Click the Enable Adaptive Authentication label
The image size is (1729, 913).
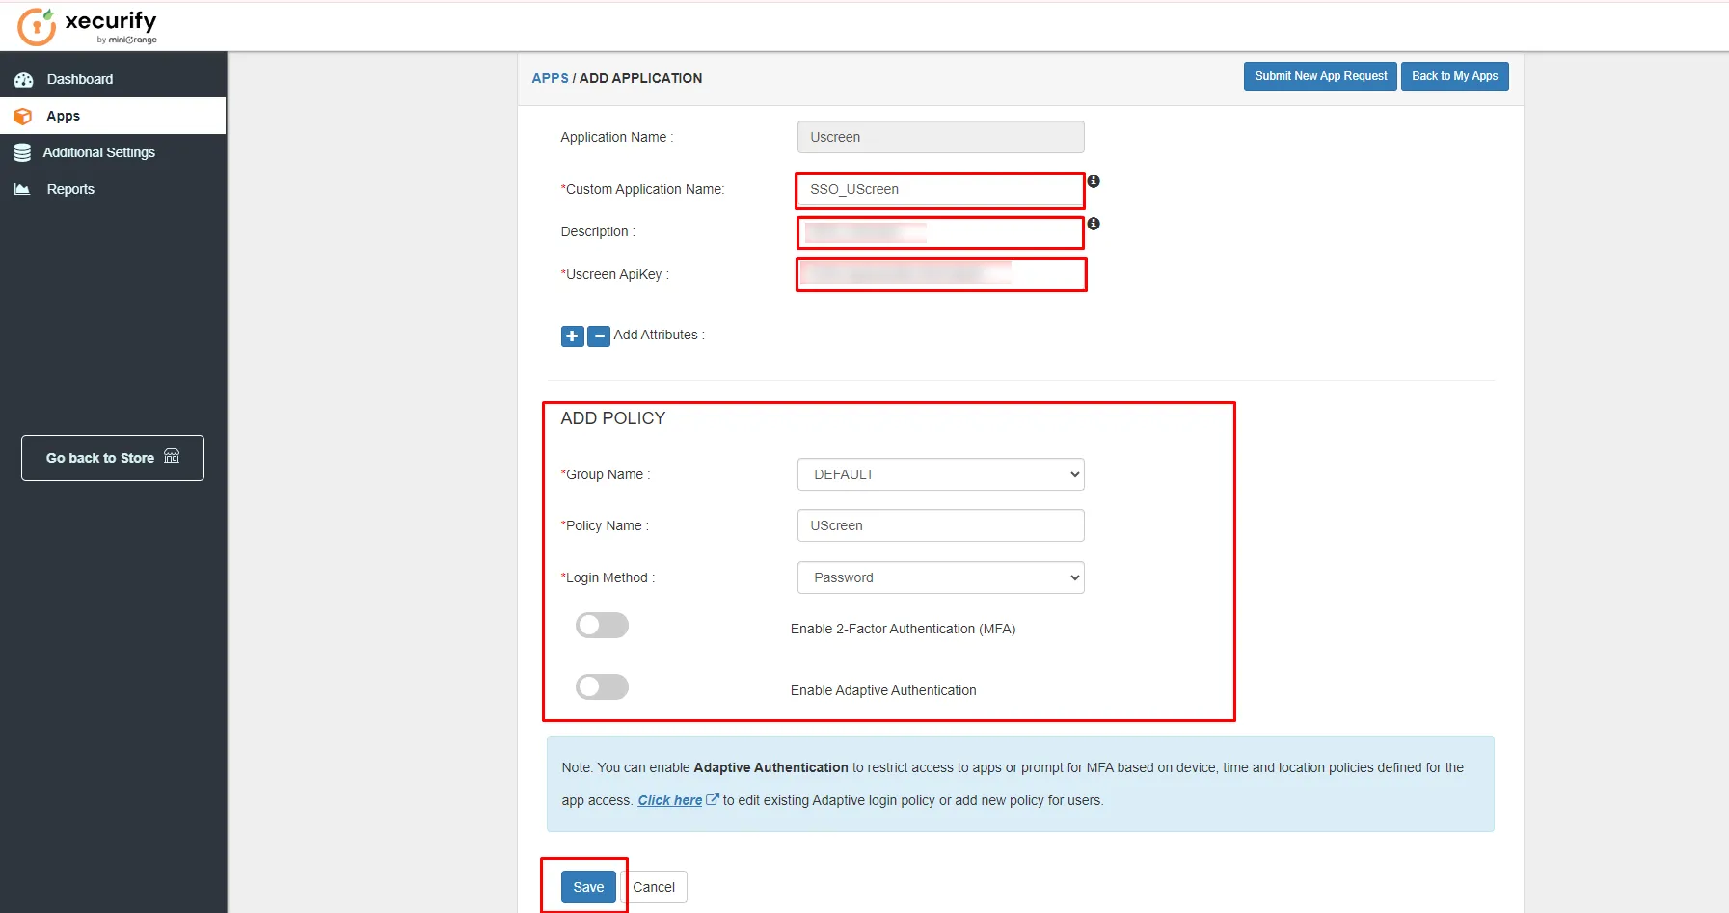[x=883, y=690]
